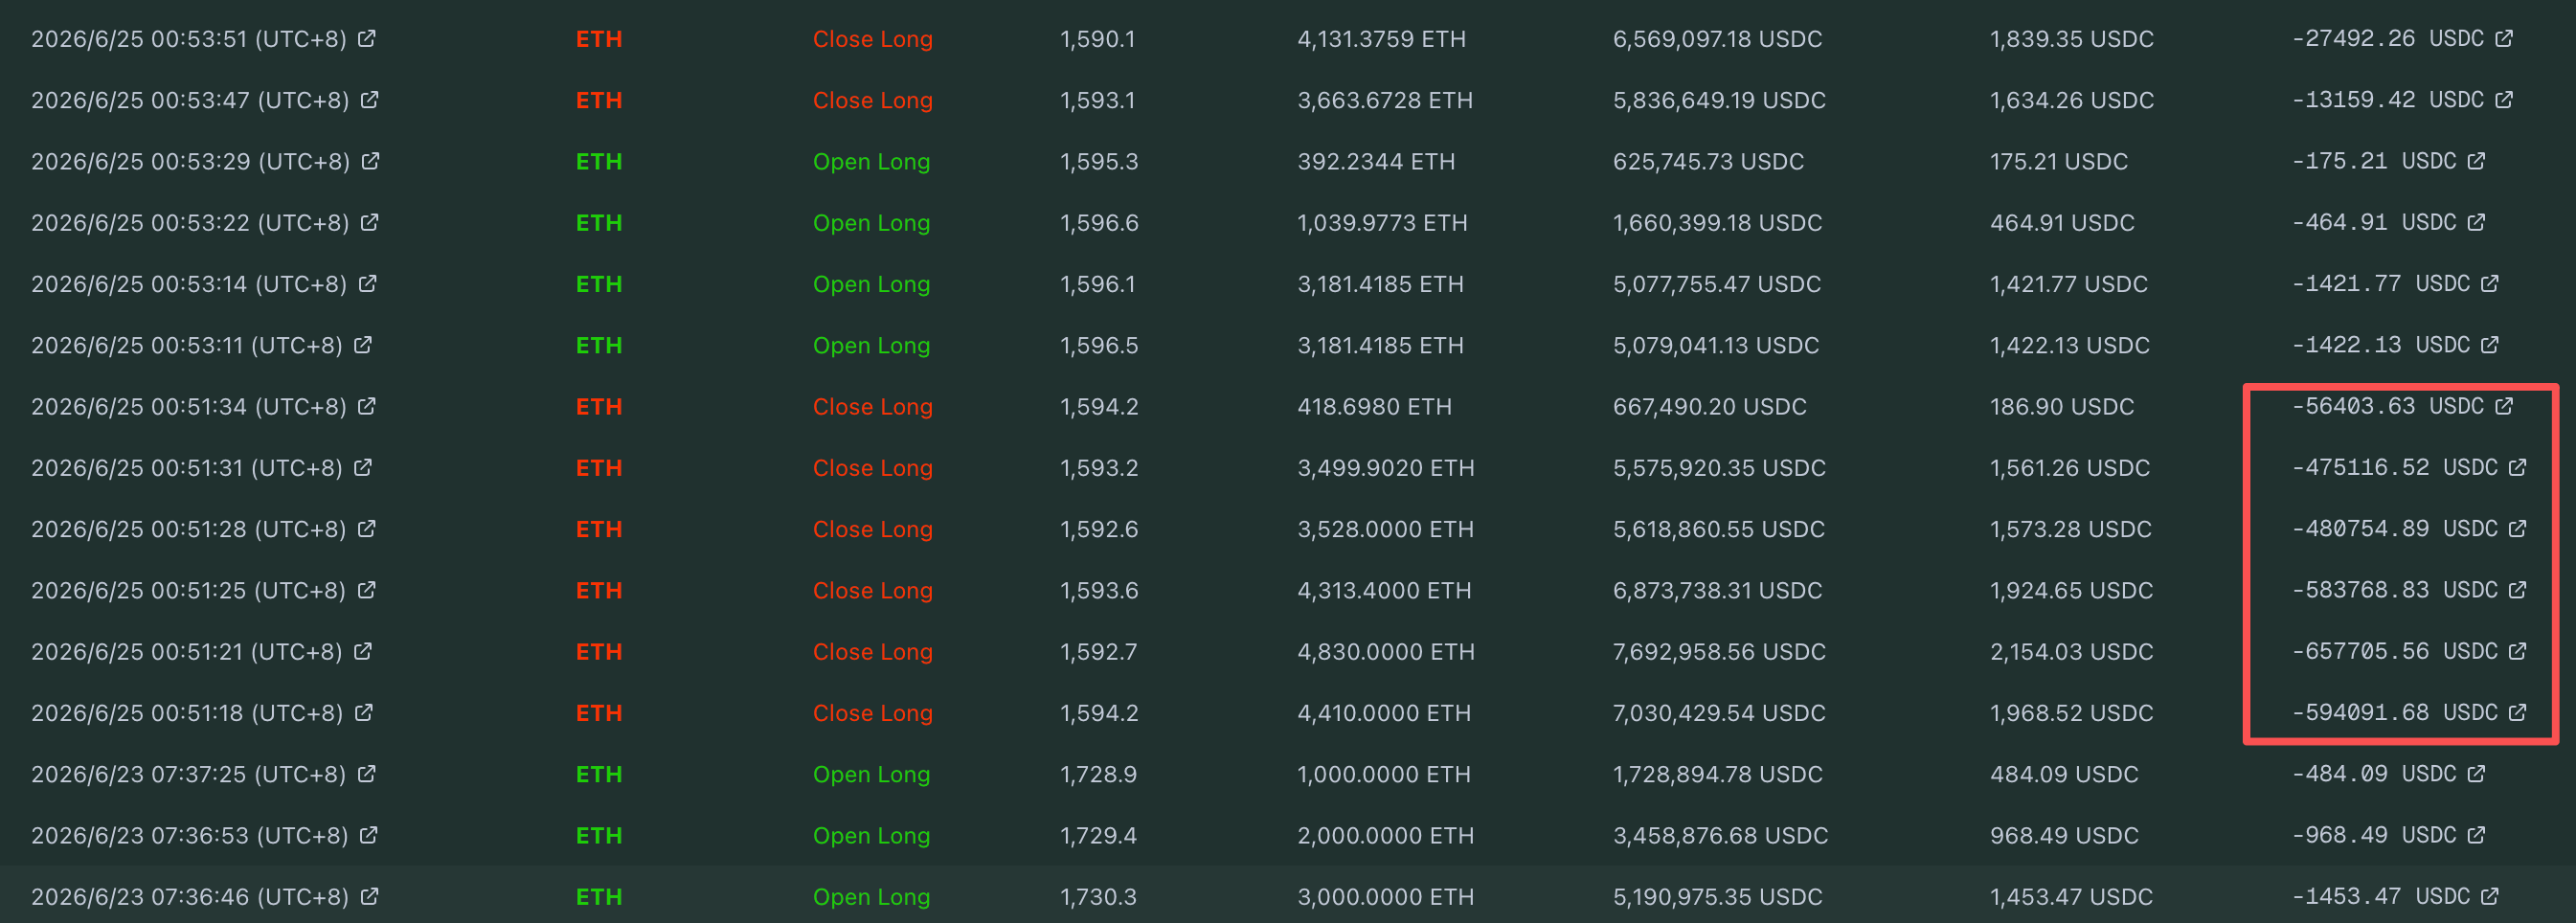Viewport: 2576px width, 923px height.
Task: Open external link icon beside 00:51:18 timestamp
Action: pyautogui.click(x=365, y=712)
